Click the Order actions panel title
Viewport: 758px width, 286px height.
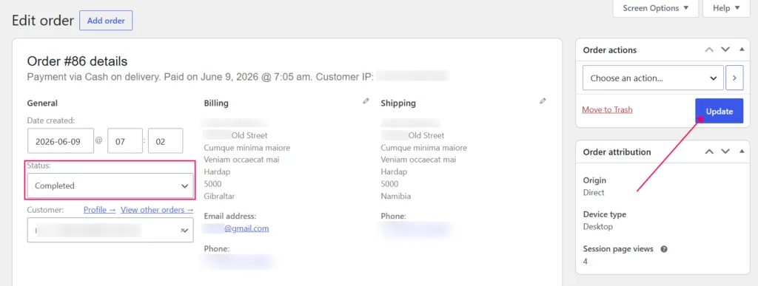tap(610, 50)
